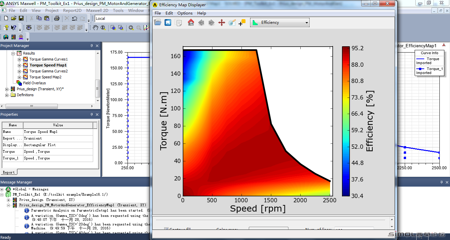The image size is (450, 240).
Task: Select Torque Speed Map2 tree item
Action: point(46,77)
